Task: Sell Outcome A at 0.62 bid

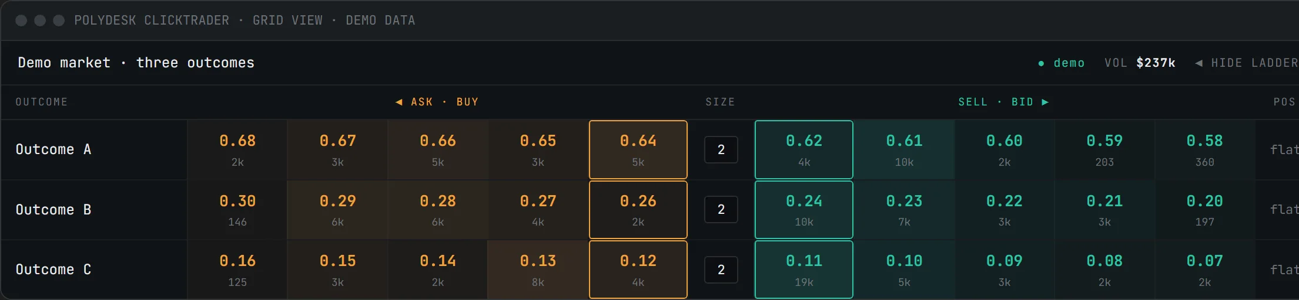Action: click(x=804, y=149)
